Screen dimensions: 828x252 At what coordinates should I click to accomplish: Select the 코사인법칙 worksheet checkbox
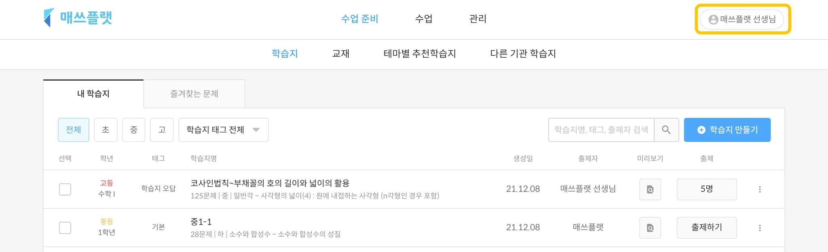[x=65, y=189]
